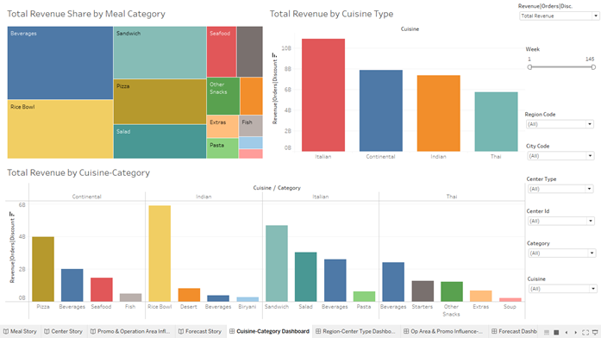Click the presentation mode icon
Viewport: 601px width, 338px height.
pyautogui.click(x=595, y=332)
